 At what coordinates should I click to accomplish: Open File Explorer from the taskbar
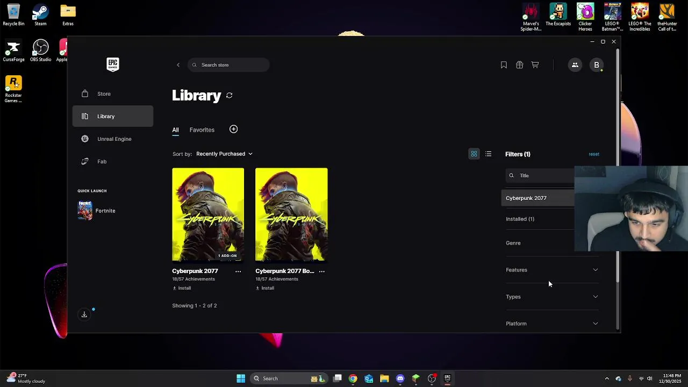tap(384, 378)
